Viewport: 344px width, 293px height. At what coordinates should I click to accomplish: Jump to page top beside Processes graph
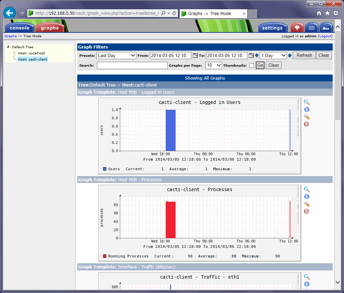(306, 211)
